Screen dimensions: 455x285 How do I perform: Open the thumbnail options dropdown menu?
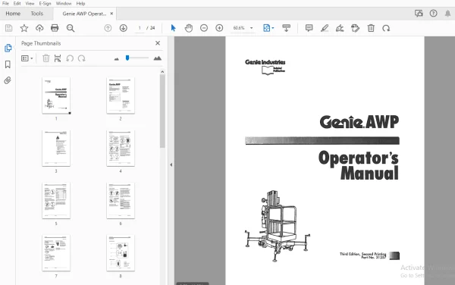27,58
